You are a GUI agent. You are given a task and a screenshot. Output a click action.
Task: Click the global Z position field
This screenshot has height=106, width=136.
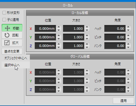coord(45,89)
